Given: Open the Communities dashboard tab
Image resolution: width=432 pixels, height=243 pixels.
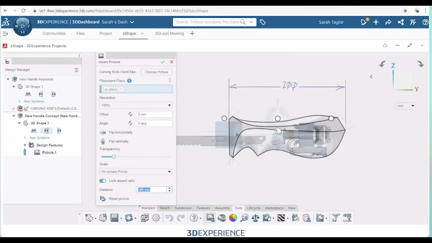Looking at the screenshot, I should tap(54, 33).
